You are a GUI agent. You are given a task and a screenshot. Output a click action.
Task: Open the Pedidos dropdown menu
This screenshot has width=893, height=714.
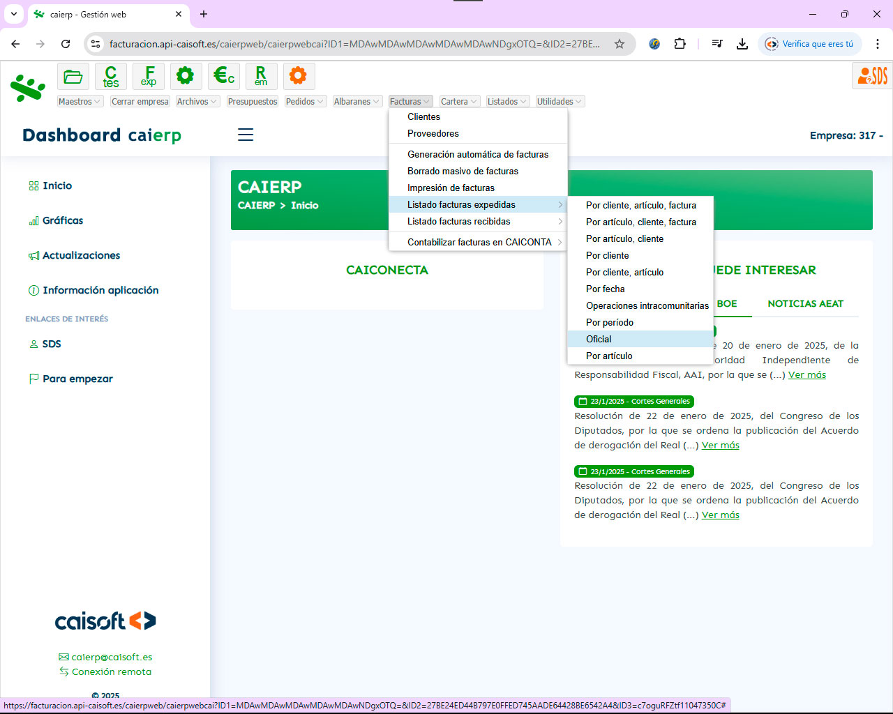click(305, 102)
